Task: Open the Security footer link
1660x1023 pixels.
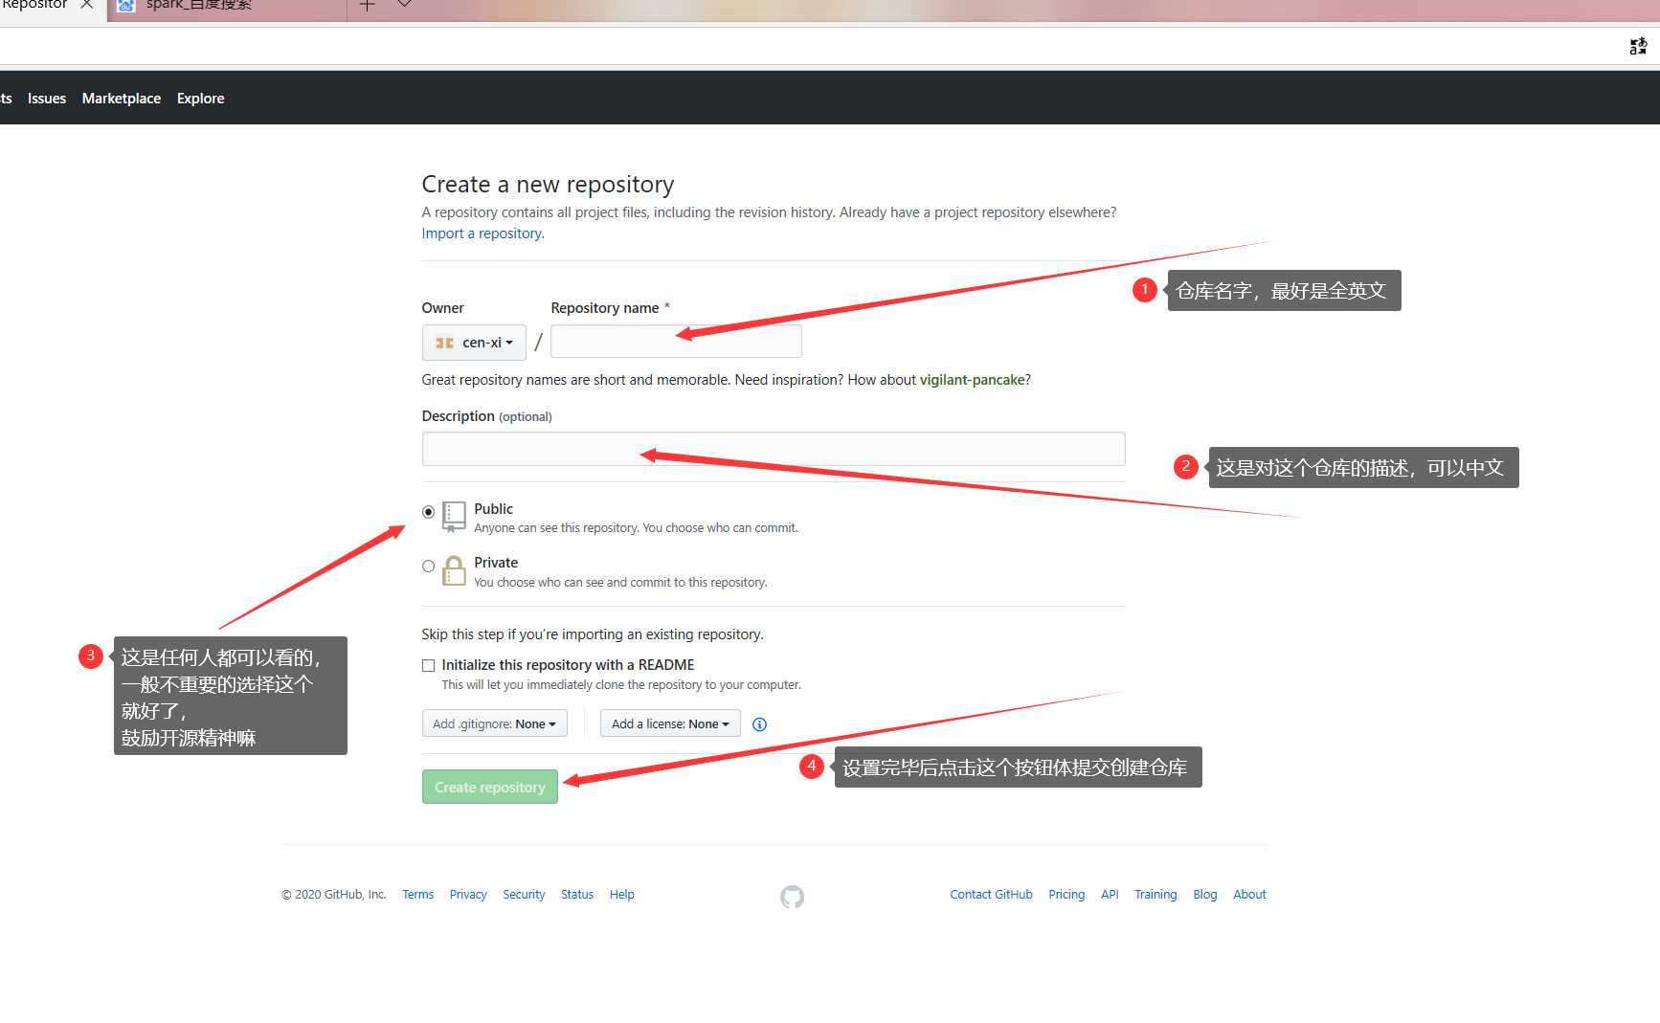Action: click(x=524, y=895)
